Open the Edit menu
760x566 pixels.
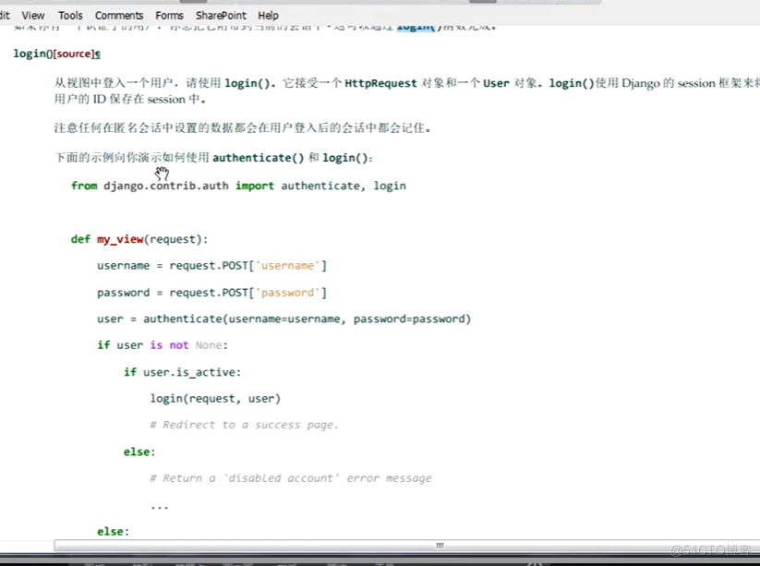pyautogui.click(x=4, y=15)
